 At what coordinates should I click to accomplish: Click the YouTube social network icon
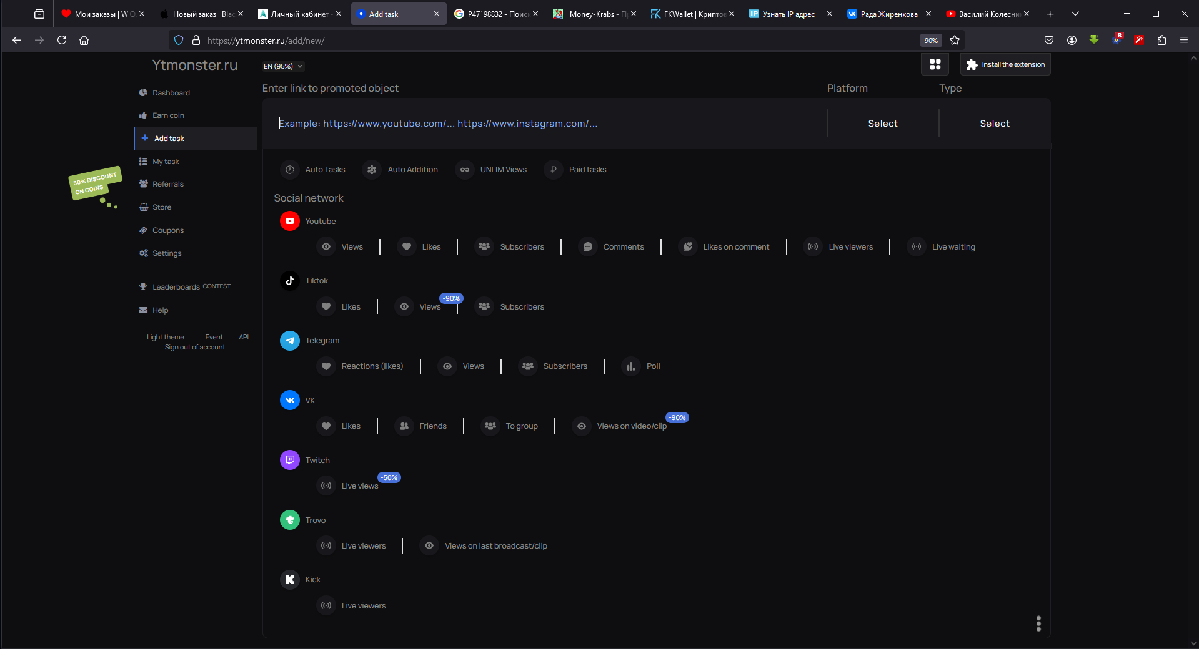click(289, 221)
